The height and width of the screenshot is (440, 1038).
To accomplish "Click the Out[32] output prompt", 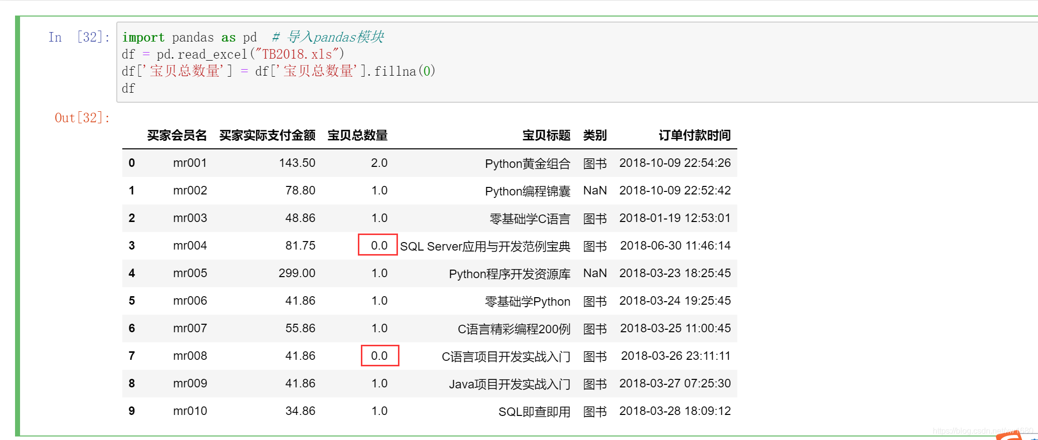I will [82, 118].
